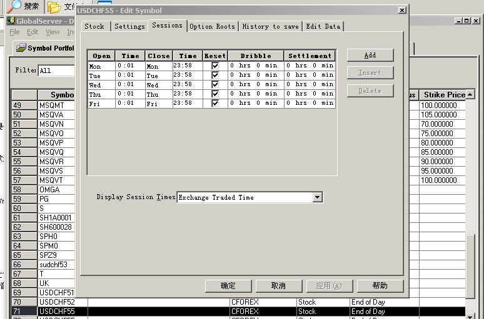Toggle the Reset checkbox for Wednesday session

coord(215,84)
